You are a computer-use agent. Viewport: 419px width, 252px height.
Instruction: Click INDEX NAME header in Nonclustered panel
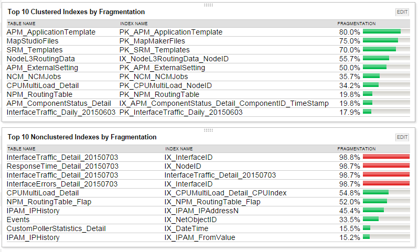[179, 149]
